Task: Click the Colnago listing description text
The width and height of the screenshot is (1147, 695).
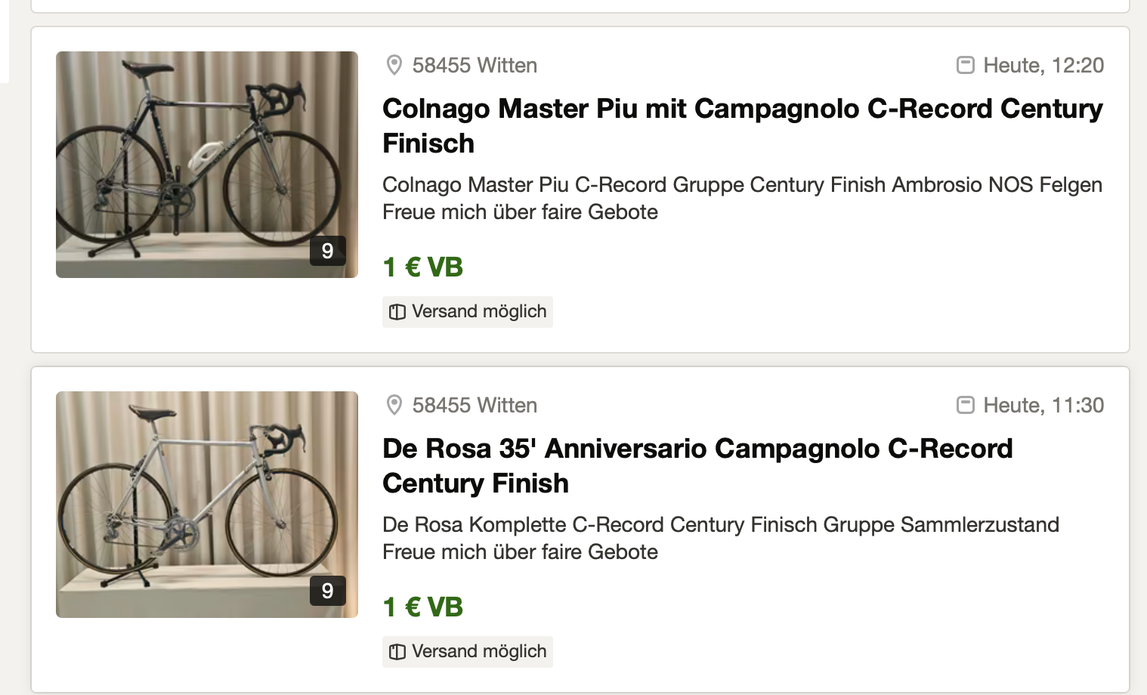Action: [x=741, y=198]
